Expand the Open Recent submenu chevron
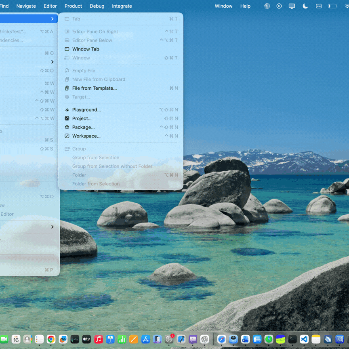Image resolution: width=349 pixels, height=349 pixels. [52, 63]
